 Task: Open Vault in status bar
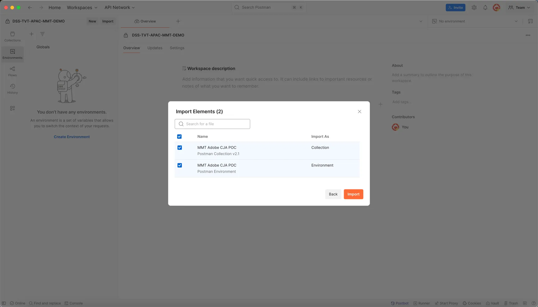tap(492, 303)
